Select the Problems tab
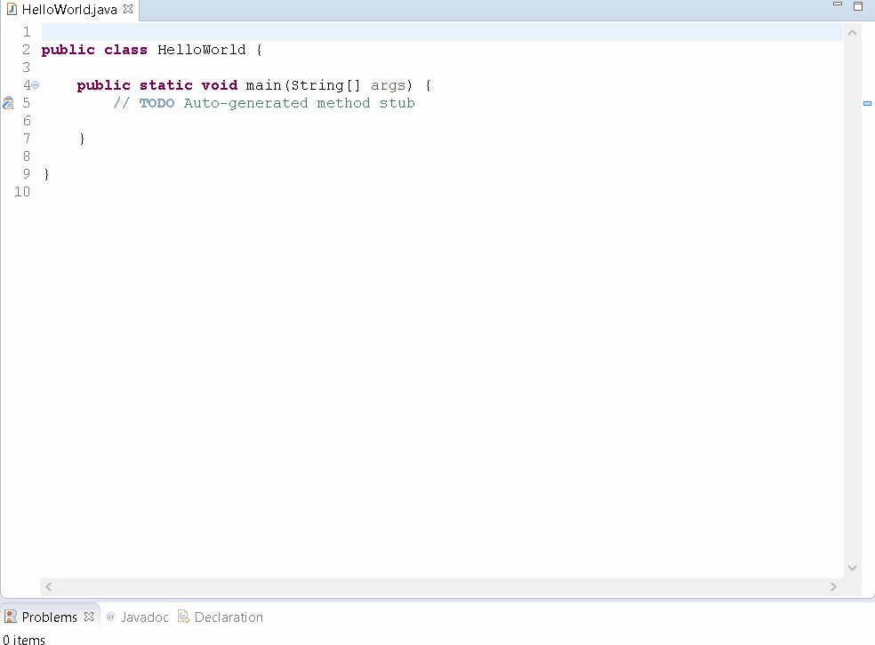 (x=49, y=617)
